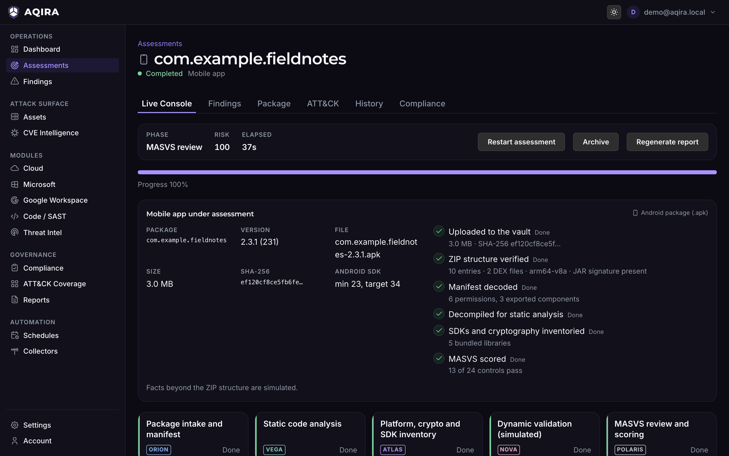Image resolution: width=729 pixels, height=456 pixels.
Task: Click the Collectors antenna icon
Action: pyautogui.click(x=14, y=351)
